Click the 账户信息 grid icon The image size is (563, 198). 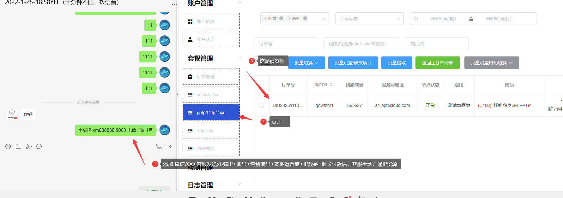pyautogui.click(x=190, y=21)
